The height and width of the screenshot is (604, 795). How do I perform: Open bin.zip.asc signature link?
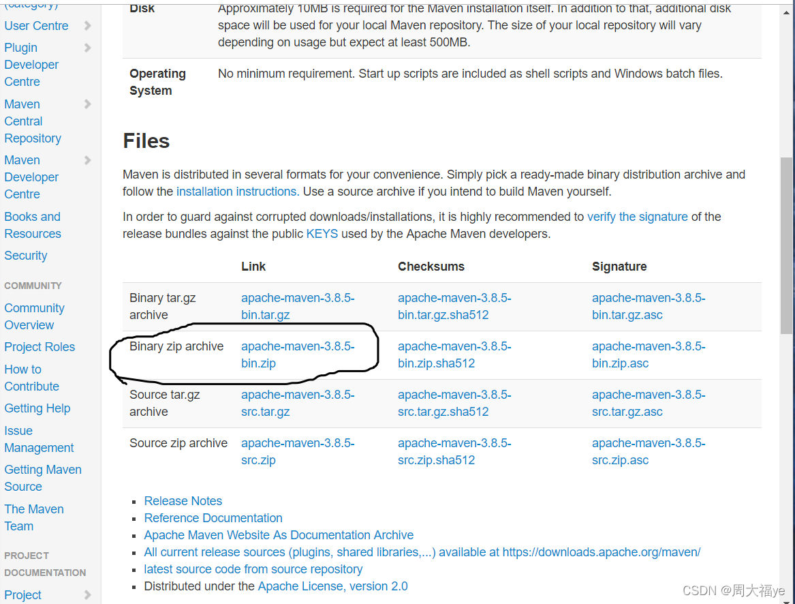pos(649,354)
